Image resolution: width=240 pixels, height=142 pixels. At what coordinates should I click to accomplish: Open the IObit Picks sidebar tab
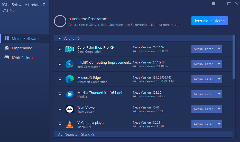[24, 58]
